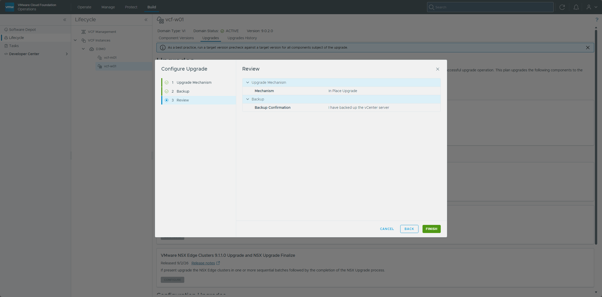Collapse the left navigation sidebar chevrons

tap(65, 20)
